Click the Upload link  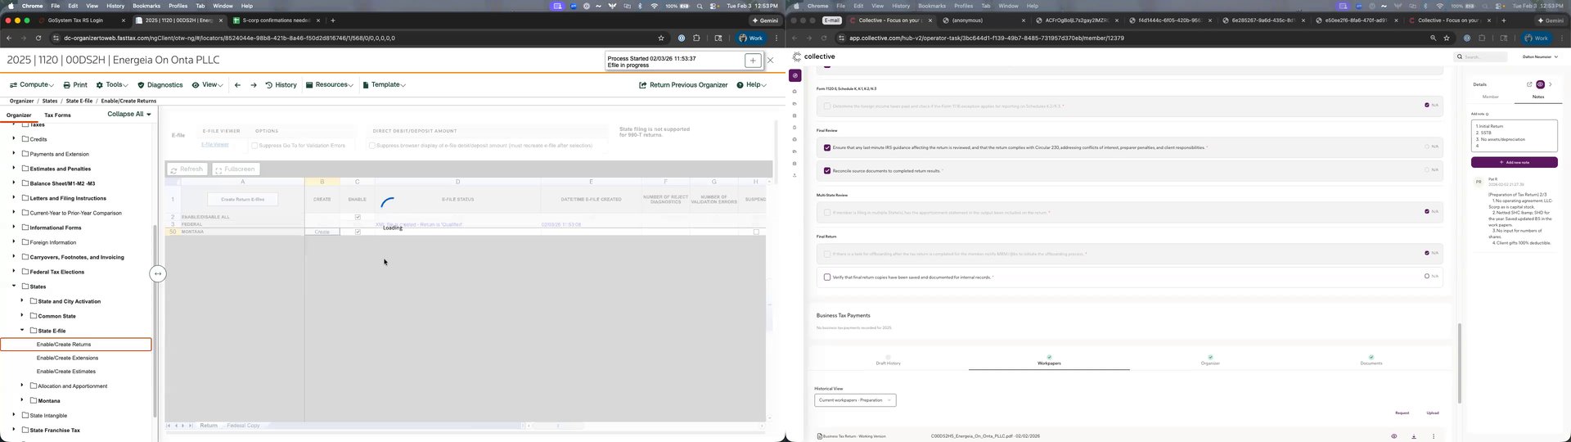(1433, 413)
